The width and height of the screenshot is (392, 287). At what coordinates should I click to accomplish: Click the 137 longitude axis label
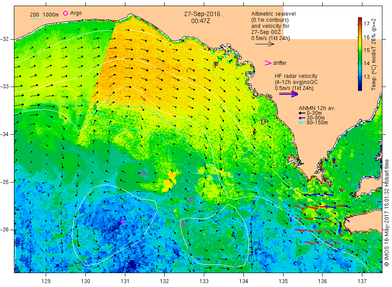click(x=362, y=281)
